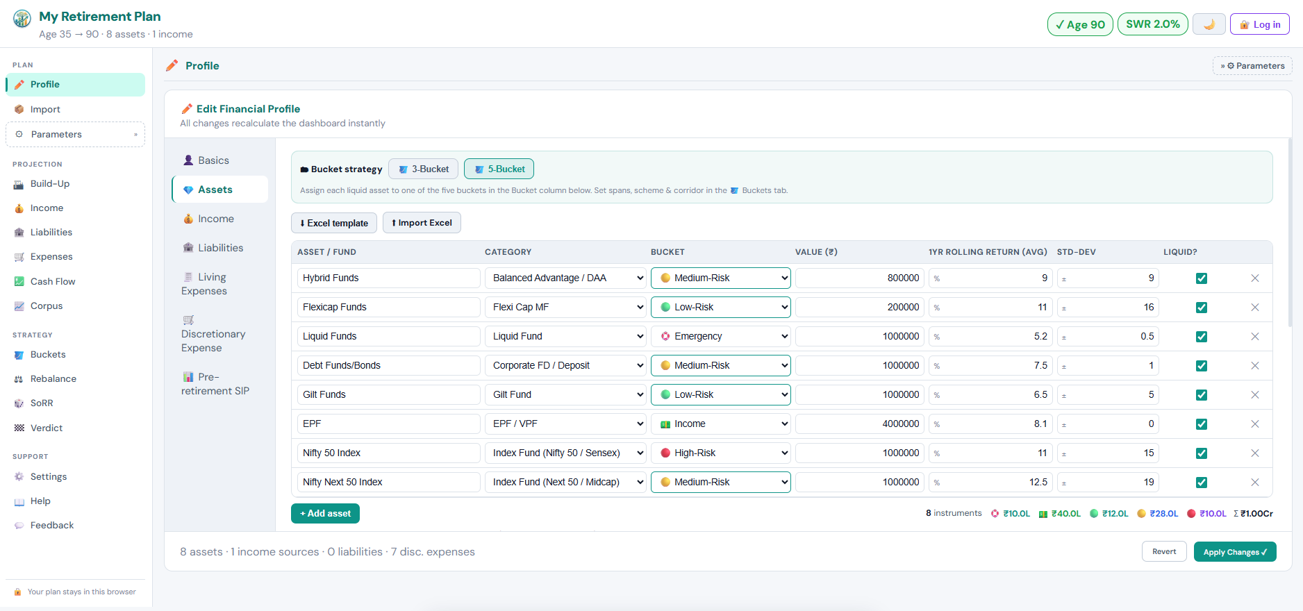Image resolution: width=1303 pixels, height=611 pixels.
Task: Click the Buckets tab link icon in hint text
Action: coord(734,190)
